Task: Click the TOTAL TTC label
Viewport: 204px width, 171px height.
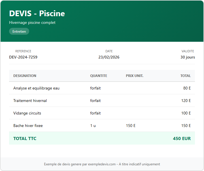Action: coord(25,139)
